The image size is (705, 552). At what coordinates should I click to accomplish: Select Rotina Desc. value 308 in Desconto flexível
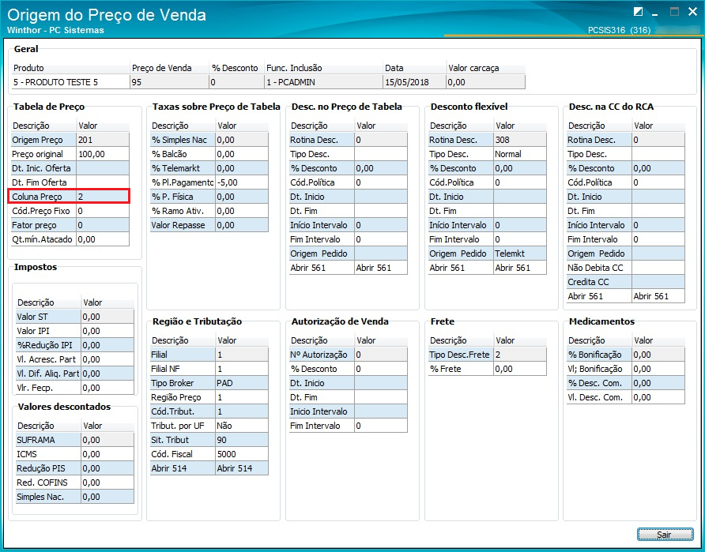(x=520, y=140)
